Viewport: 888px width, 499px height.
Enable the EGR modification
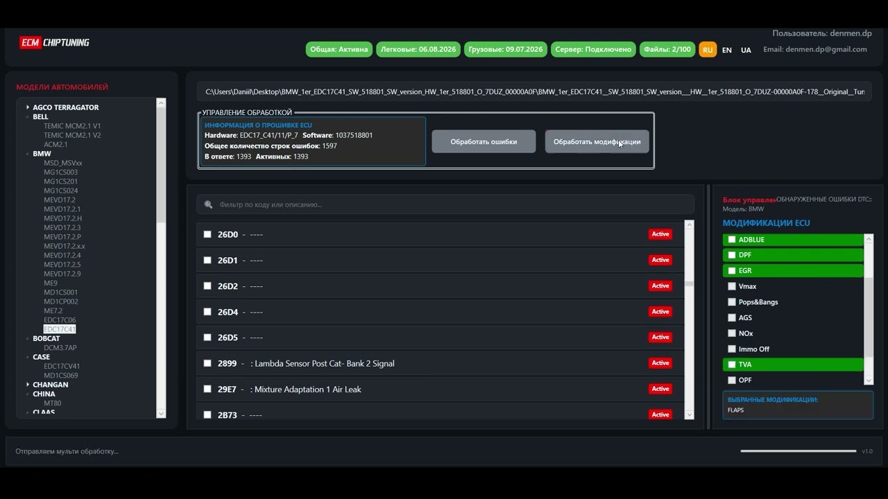pyautogui.click(x=732, y=271)
